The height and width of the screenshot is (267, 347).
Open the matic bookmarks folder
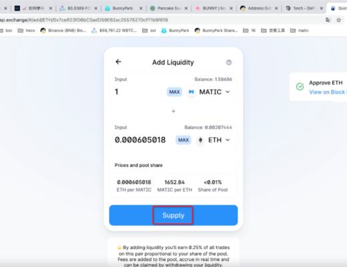[x=300, y=31]
